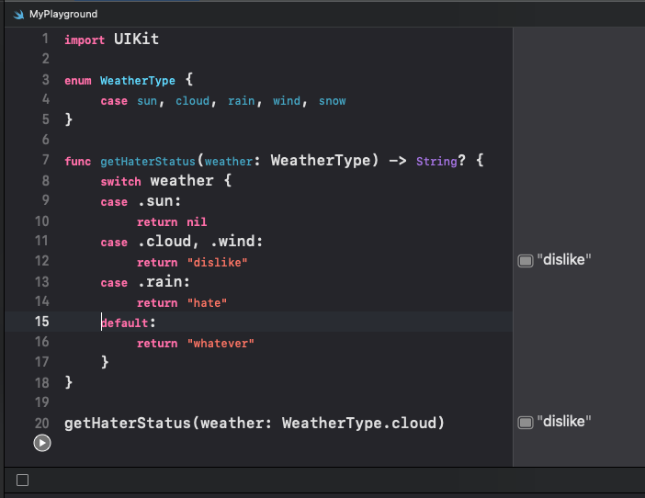Click the "default" keyword on line 15
Viewport: 645px width, 498px height.
124,323
